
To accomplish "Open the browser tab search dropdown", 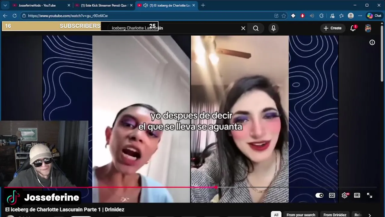I will pyautogui.click(x=5, y=5).
